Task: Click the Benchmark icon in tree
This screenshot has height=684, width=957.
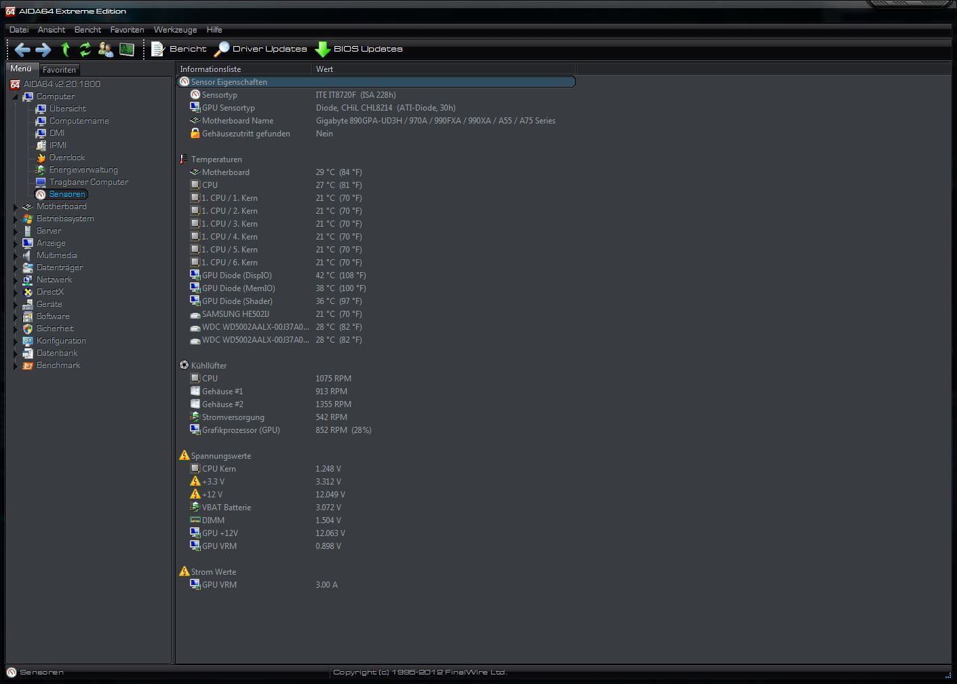Action: [x=28, y=365]
